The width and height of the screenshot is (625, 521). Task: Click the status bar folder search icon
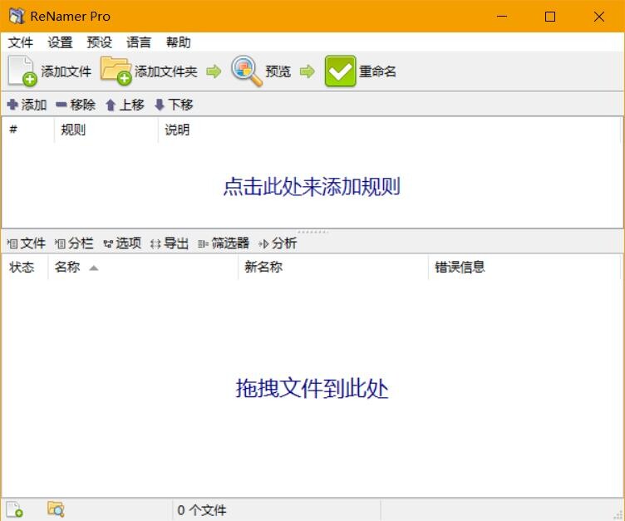click(56, 509)
